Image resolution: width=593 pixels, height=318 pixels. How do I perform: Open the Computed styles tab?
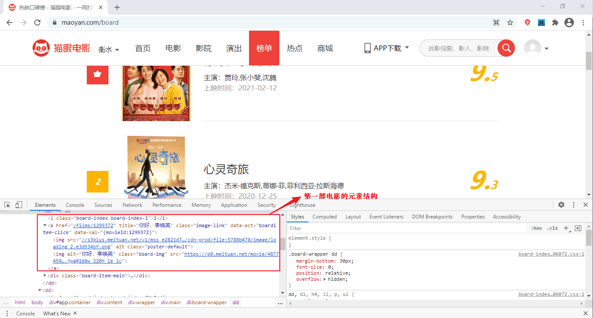324,217
